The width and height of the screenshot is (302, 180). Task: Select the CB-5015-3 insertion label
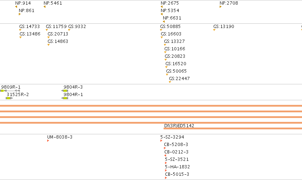click(x=177, y=174)
